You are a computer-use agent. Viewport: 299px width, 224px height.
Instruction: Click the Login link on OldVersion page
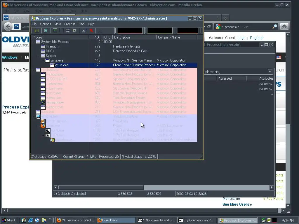click(242, 38)
